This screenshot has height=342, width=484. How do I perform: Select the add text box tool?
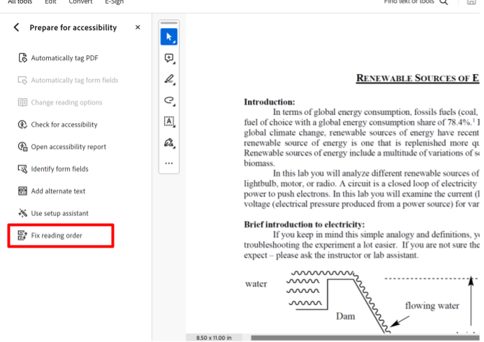coord(168,121)
